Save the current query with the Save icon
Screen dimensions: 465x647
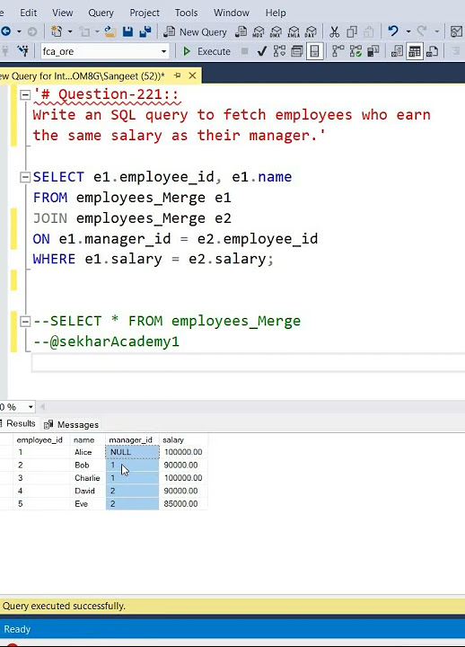pos(127,31)
